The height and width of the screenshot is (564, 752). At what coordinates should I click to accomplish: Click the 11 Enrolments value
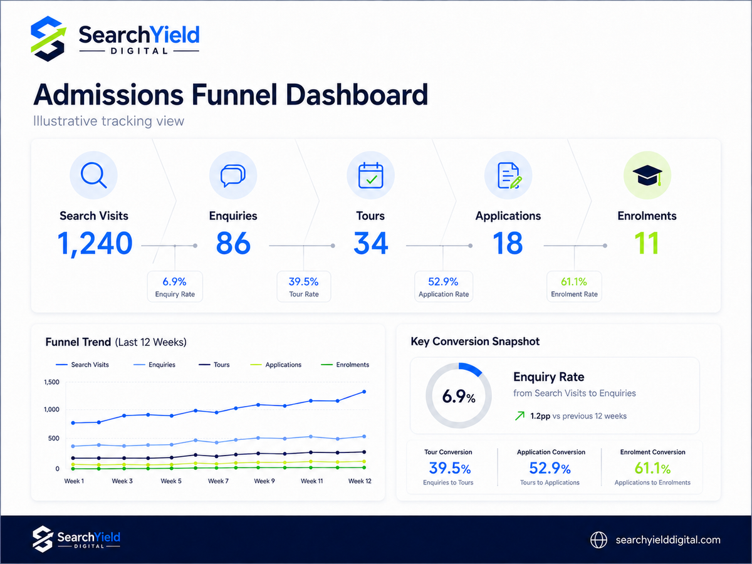click(x=647, y=243)
